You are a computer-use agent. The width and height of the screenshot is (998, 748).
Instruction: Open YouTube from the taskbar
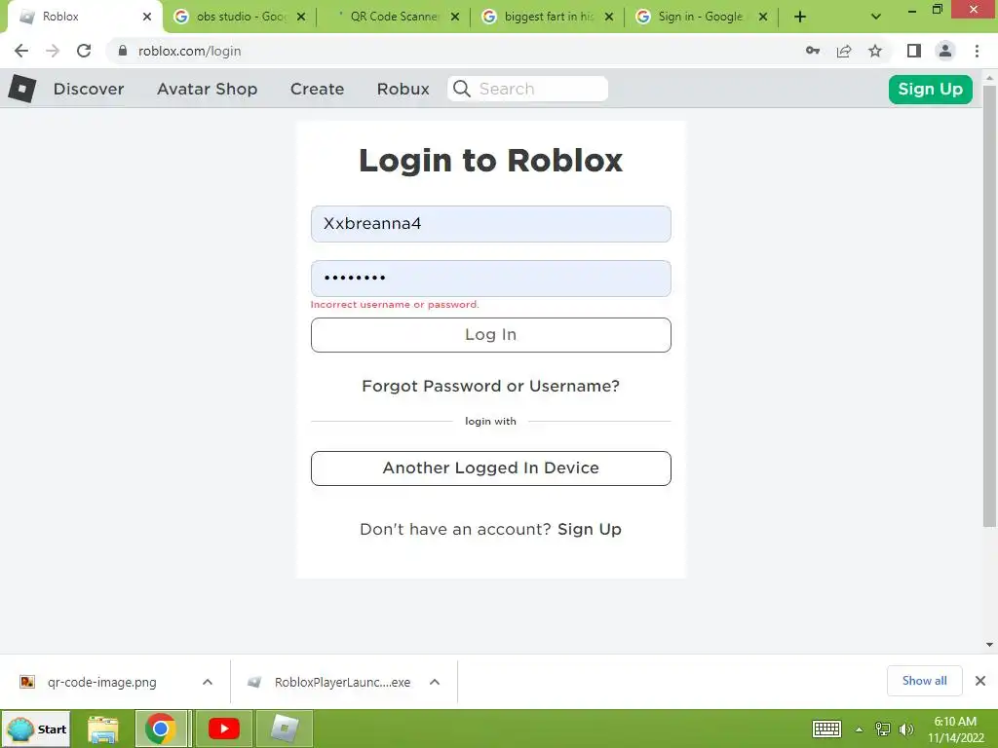point(224,729)
